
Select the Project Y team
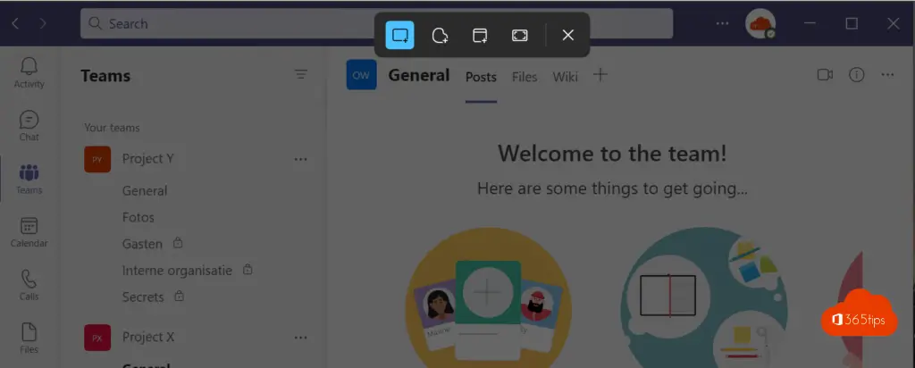coord(147,159)
